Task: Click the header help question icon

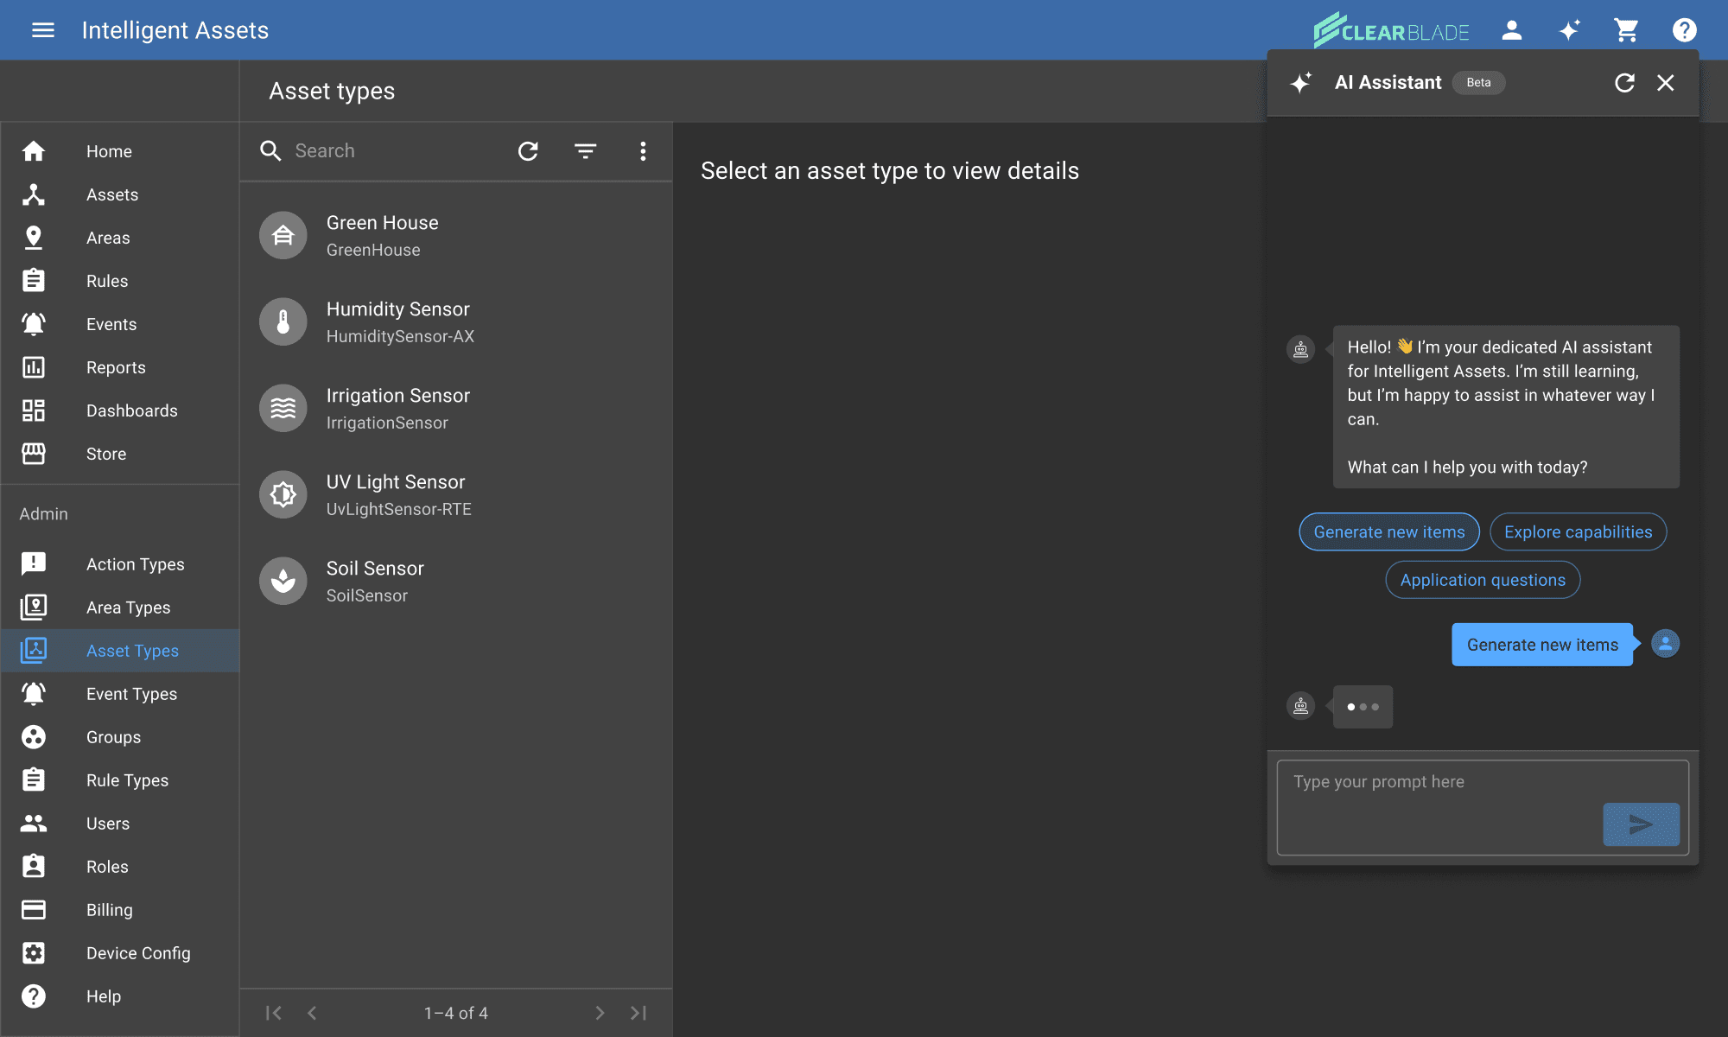Action: pos(1684,30)
